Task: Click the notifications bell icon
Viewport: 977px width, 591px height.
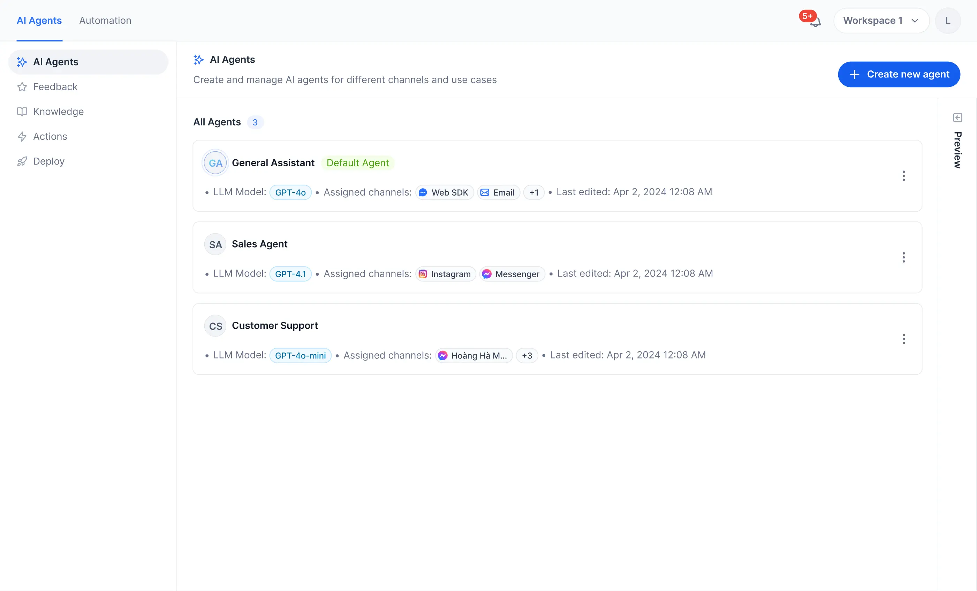Action: tap(815, 21)
